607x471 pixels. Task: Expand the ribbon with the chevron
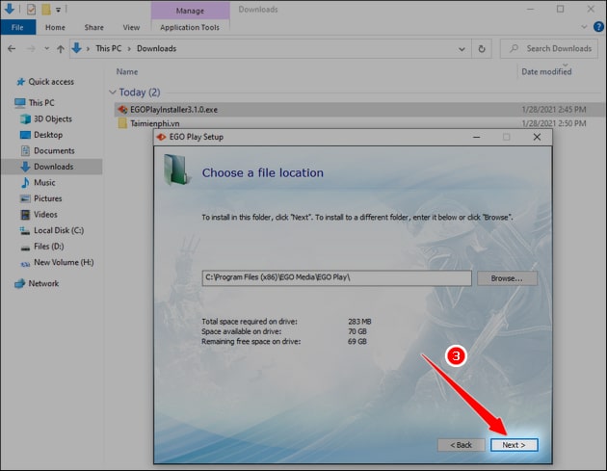[x=584, y=27]
